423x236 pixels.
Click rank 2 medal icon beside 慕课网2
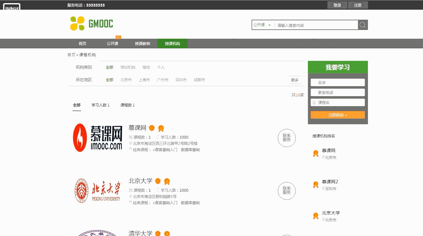point(316,184)
